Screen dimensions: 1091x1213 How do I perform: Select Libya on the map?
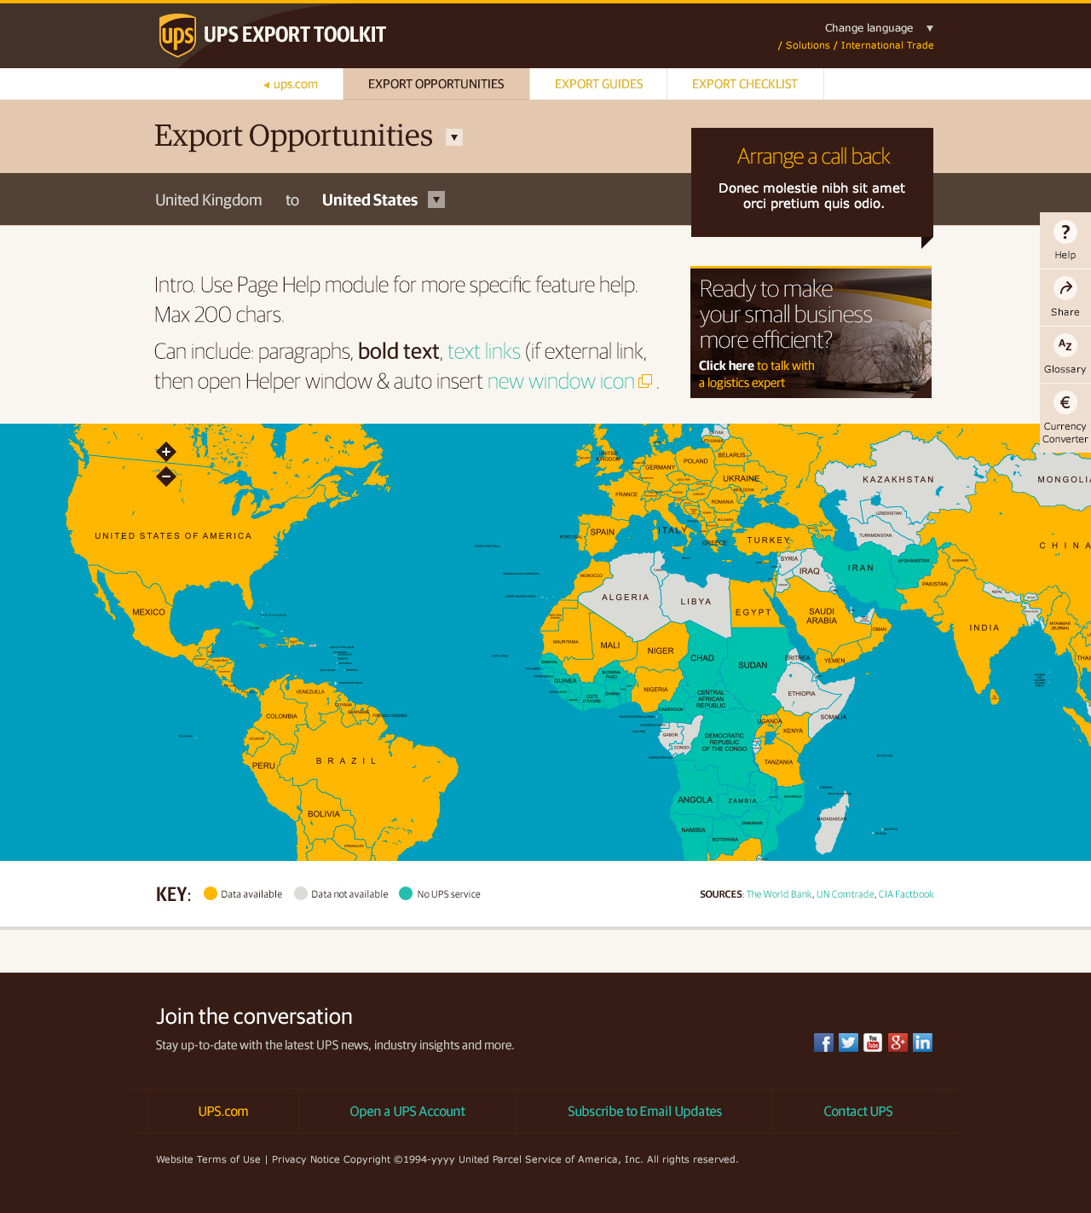click(696, 602)
